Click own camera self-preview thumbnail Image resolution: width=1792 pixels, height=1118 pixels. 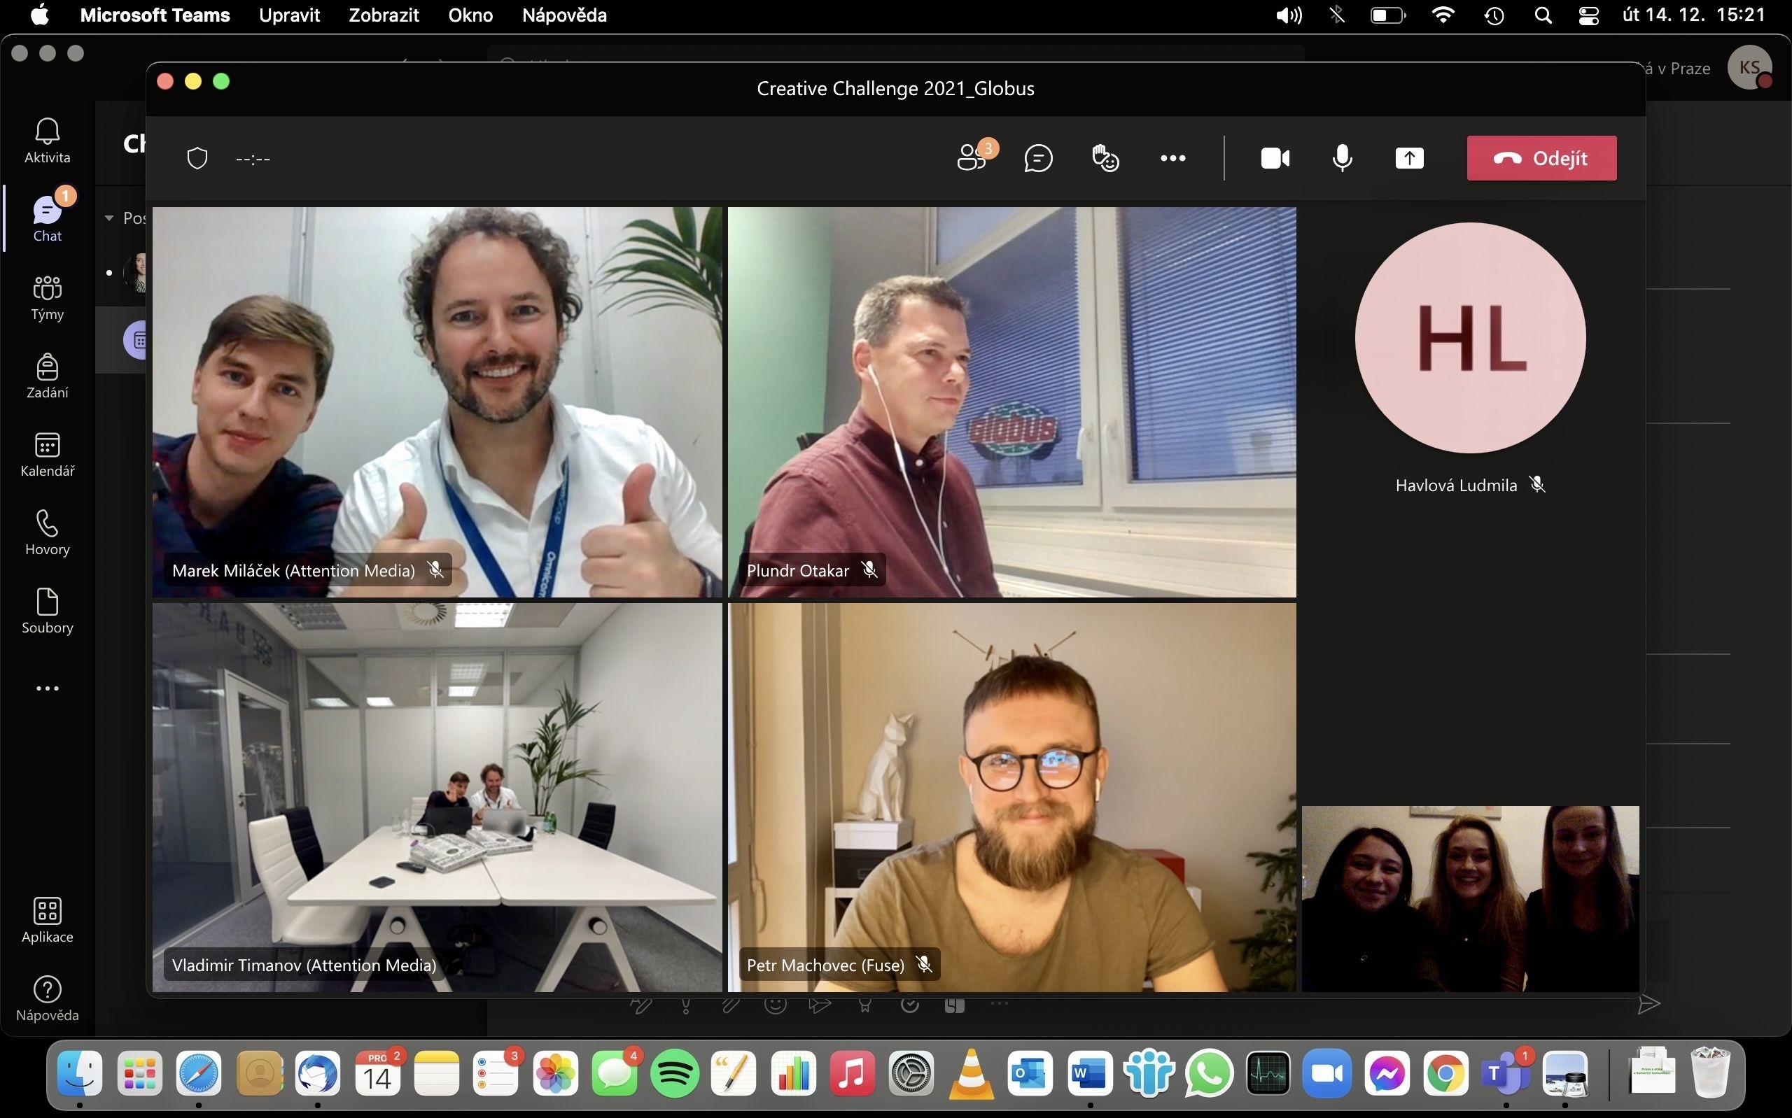(1470, 898)
